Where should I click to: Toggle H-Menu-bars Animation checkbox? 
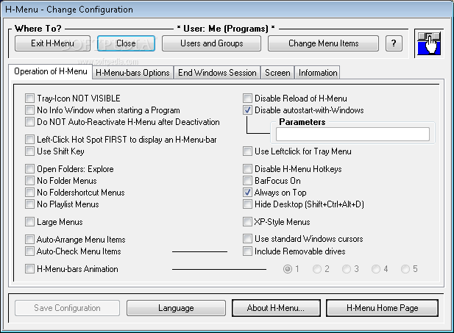(x=71, y=269)
